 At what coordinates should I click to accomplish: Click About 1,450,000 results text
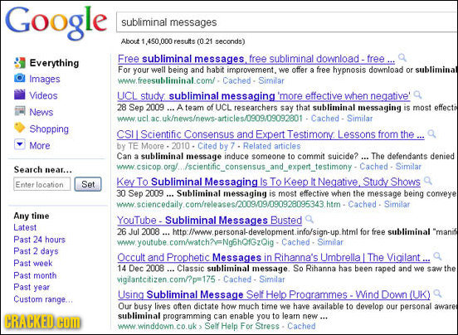(183, 41)
